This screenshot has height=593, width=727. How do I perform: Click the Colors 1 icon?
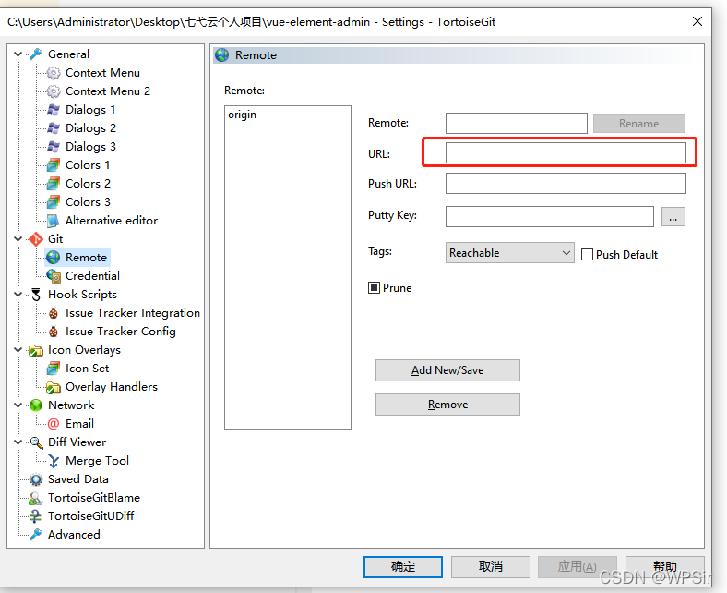click(x=54, y=164)
